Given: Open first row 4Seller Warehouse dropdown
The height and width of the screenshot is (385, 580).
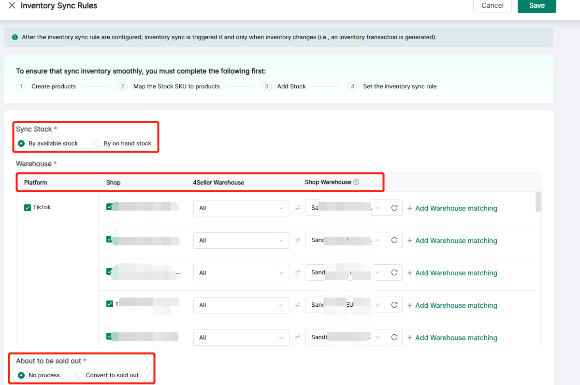Looking at the screenshot, I should [x=241, y=208].
